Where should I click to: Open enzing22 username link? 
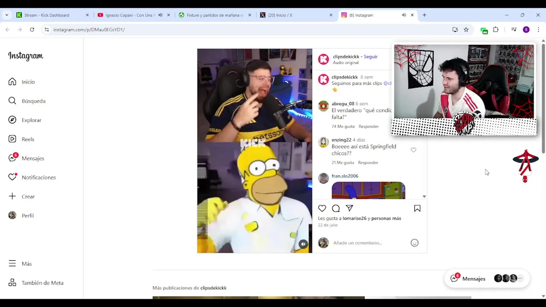pyautogui.click(x=341, y=140)
